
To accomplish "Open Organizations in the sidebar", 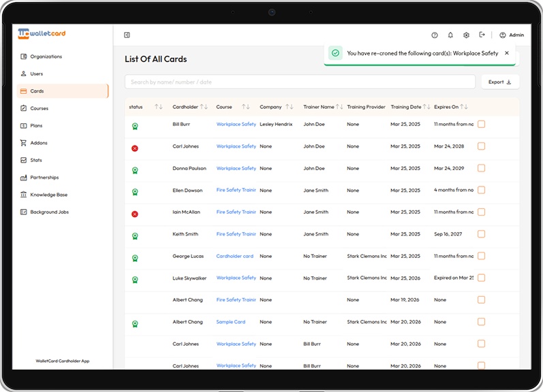I will point(62,56).
